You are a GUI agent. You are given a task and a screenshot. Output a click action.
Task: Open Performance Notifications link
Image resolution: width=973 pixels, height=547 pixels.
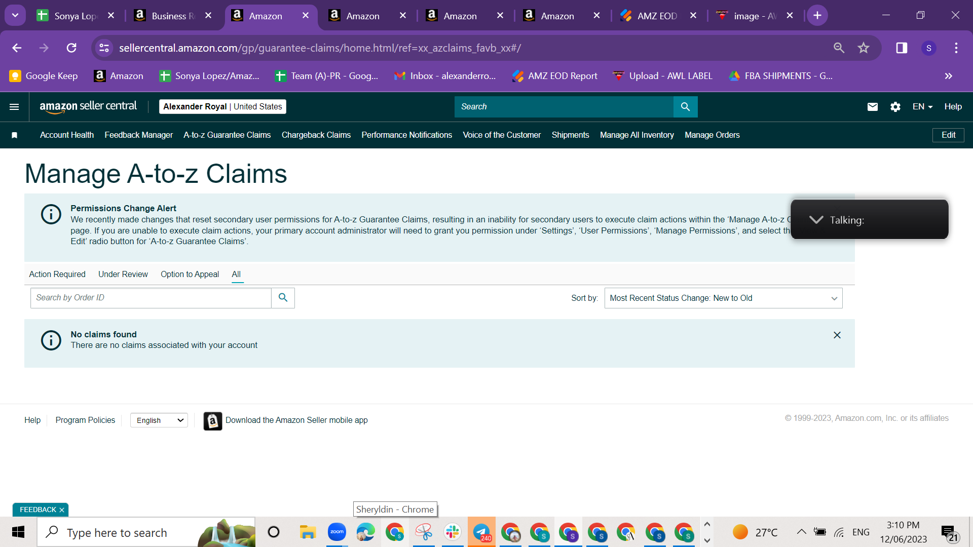point(407,135)
